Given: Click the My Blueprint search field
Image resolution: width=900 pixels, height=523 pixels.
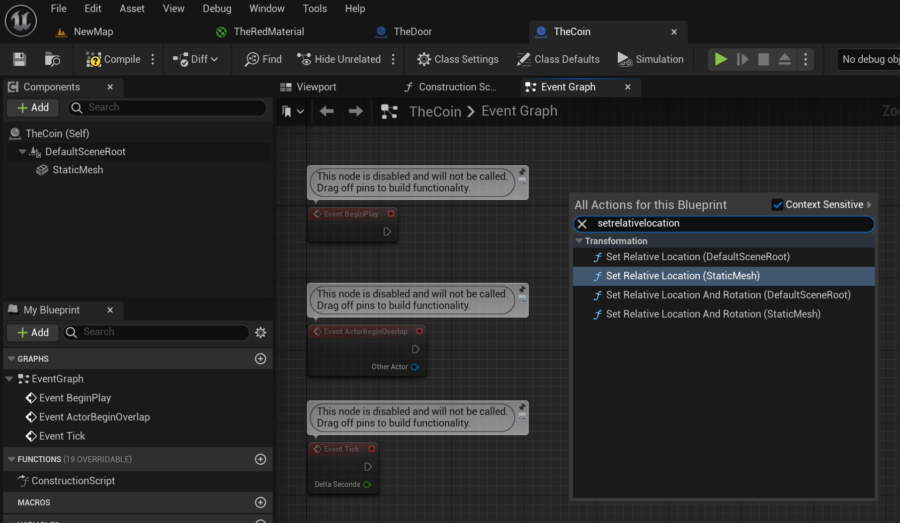Looking at the screenshot, I should coord(155,332).
